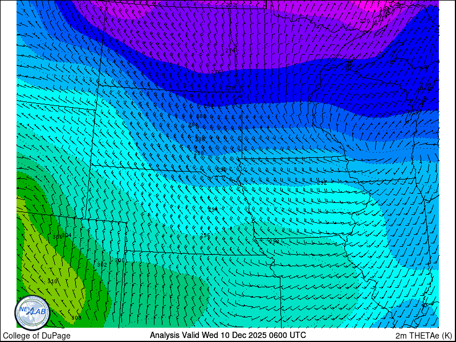Select the 290 contour label
Screen dimensions: 456x342
pyautogui.click(x=222, y=169)
